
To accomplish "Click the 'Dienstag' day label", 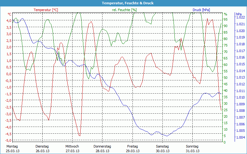I will point(42,147).
